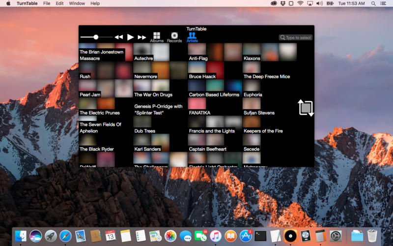Screen dimensions: 393x246
Task: Click the Wi-Fi status icon
Action: (x=300, y=3)
